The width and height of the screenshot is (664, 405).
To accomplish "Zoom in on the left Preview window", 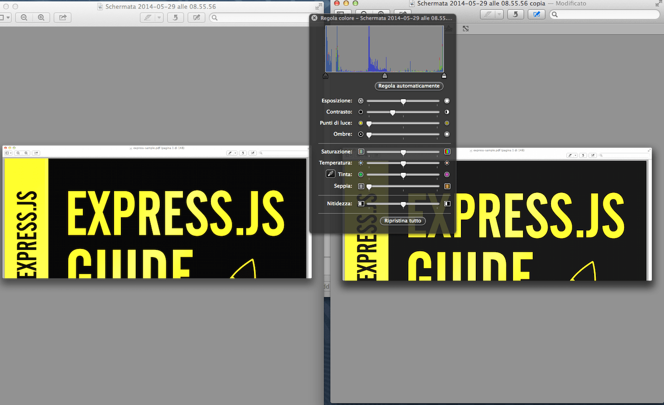I will tap(41, 18).
